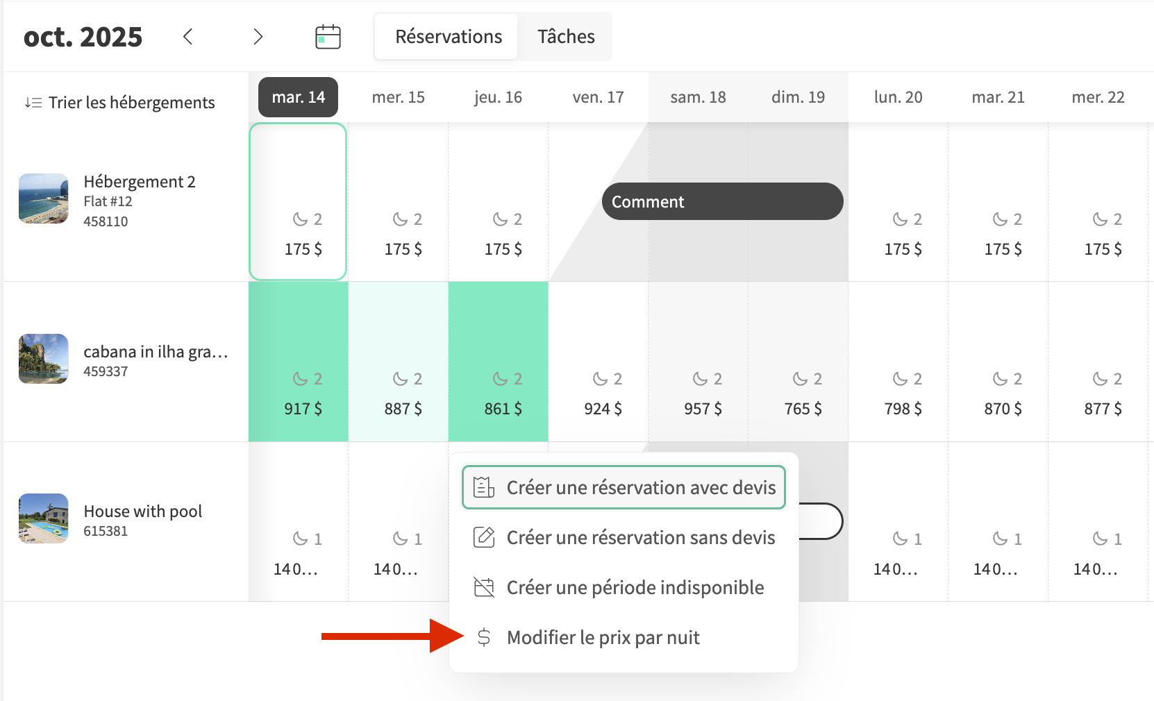Click the sort icon beside Trier les hébergements
The height and width of the screenshot is (701, 1154).
point(33,103)
